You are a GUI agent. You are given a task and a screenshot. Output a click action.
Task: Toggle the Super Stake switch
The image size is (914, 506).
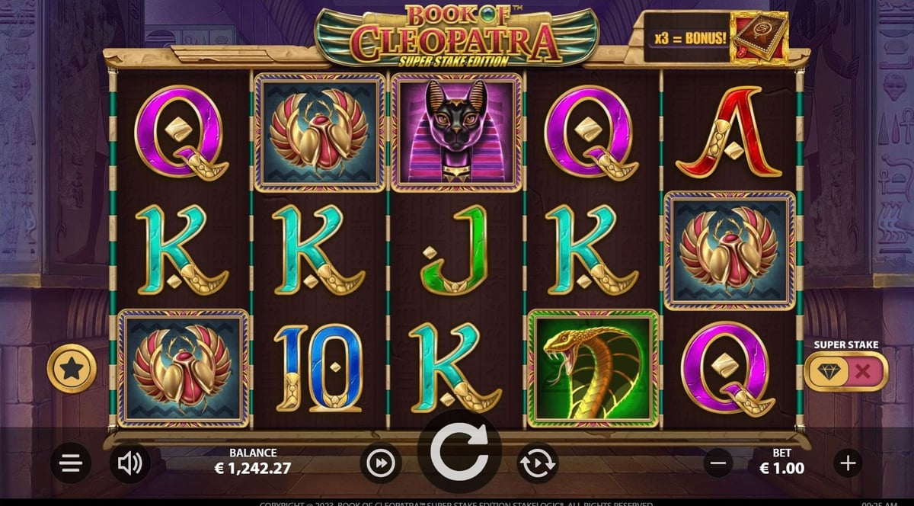[x=845, y=371]
